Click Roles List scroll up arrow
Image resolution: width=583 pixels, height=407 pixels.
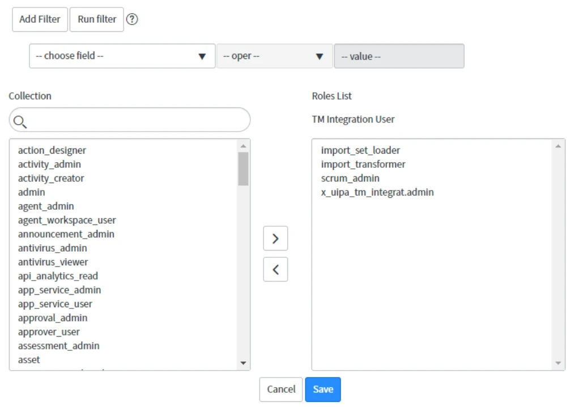[x=558, y=146]
